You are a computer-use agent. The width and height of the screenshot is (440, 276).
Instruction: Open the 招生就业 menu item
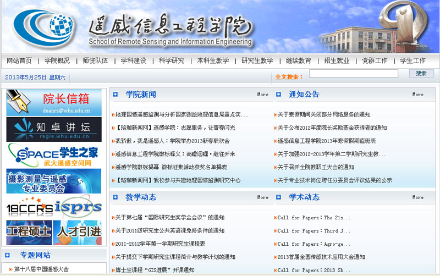pyautogui.click(x=337, y=60)
